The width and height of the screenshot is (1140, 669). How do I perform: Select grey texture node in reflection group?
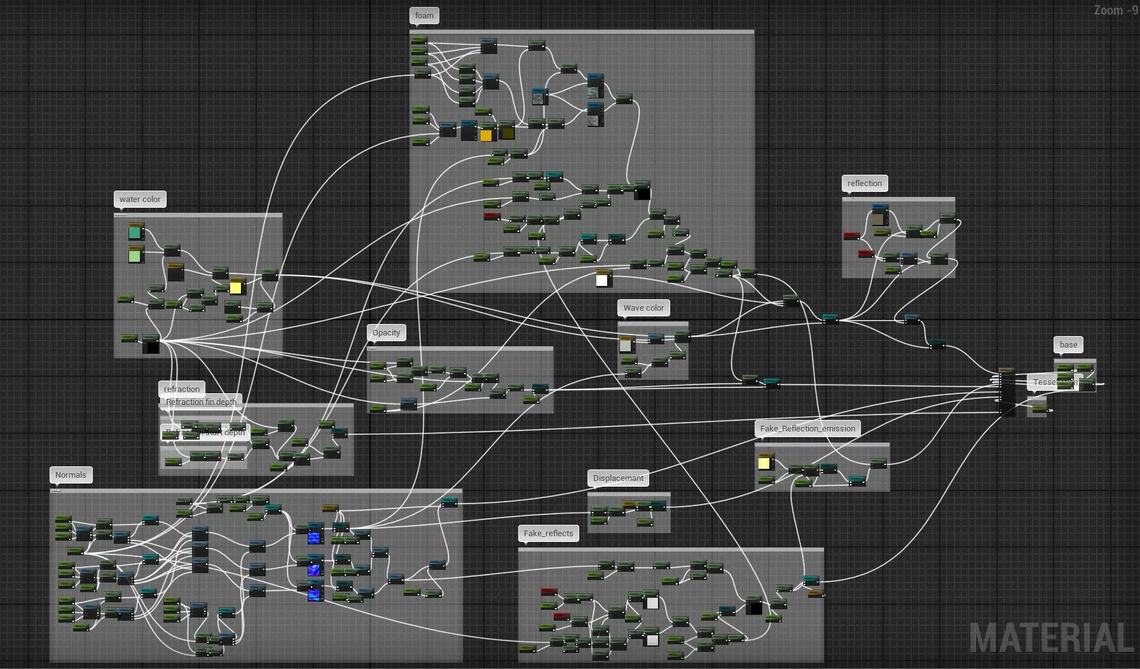tap(879, 216)
